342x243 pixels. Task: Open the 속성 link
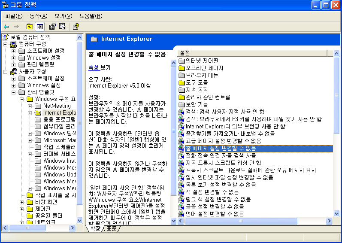click(x=94, y=68)
